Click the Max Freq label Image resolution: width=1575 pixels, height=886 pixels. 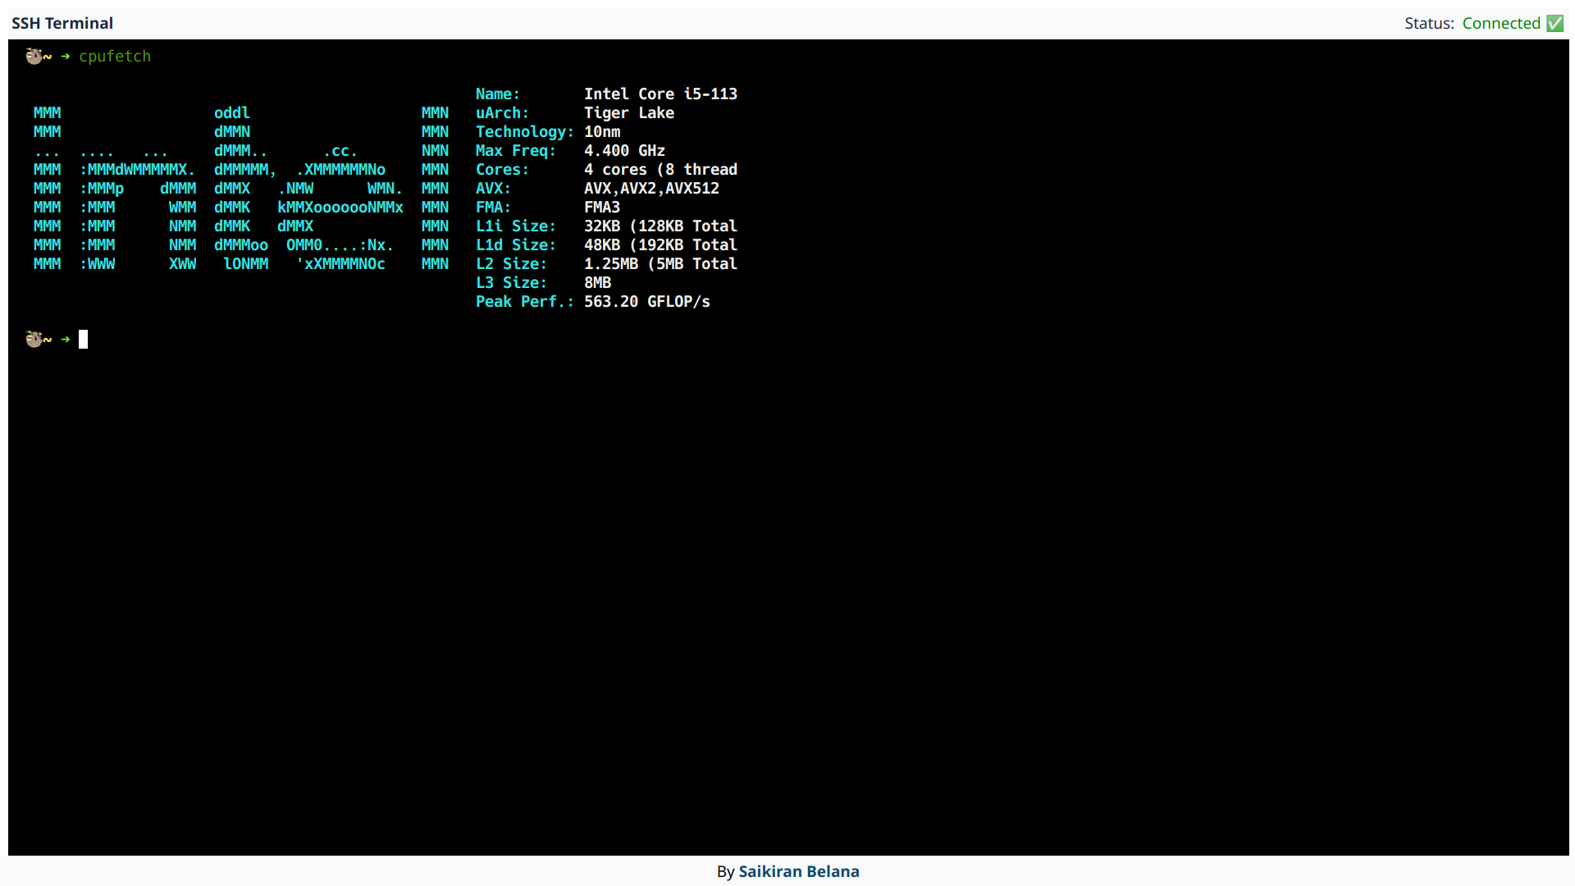click(x=515, y=150)
